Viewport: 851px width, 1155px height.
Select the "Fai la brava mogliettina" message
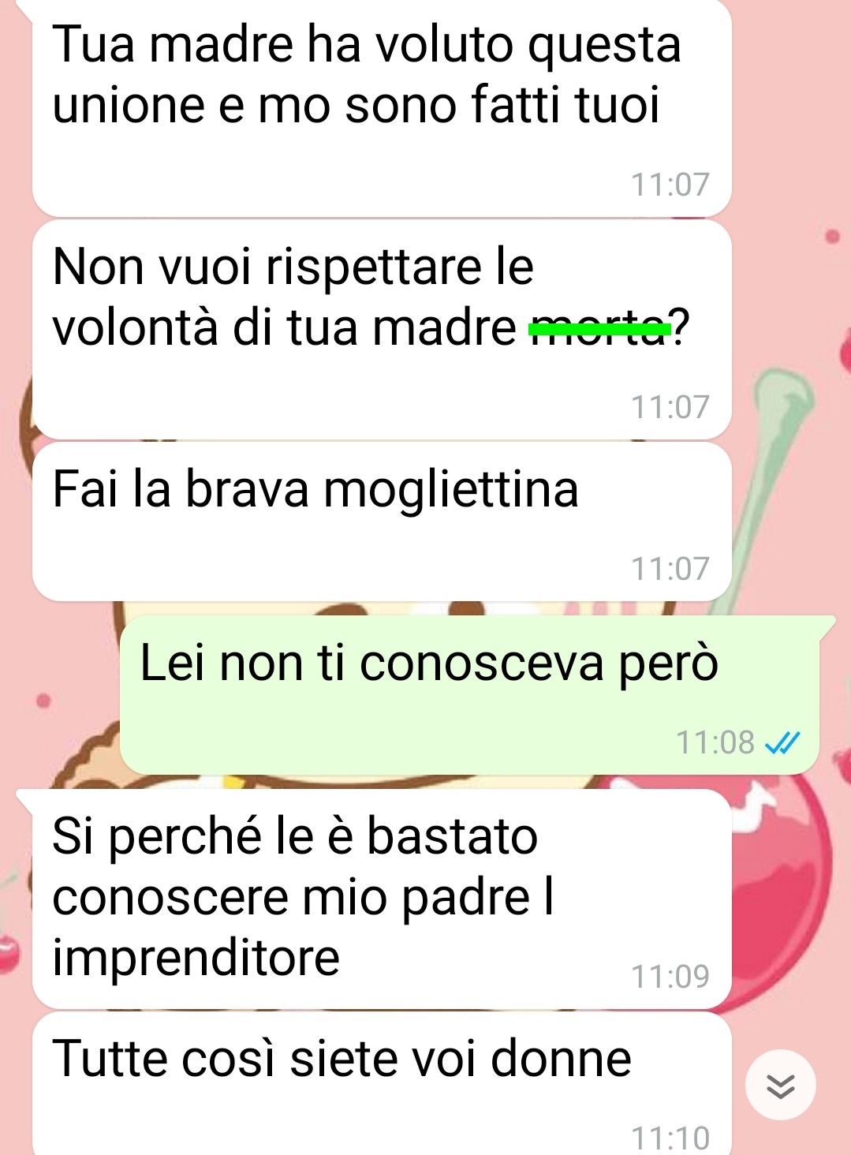pyautogui.click(x=382, y=522)
